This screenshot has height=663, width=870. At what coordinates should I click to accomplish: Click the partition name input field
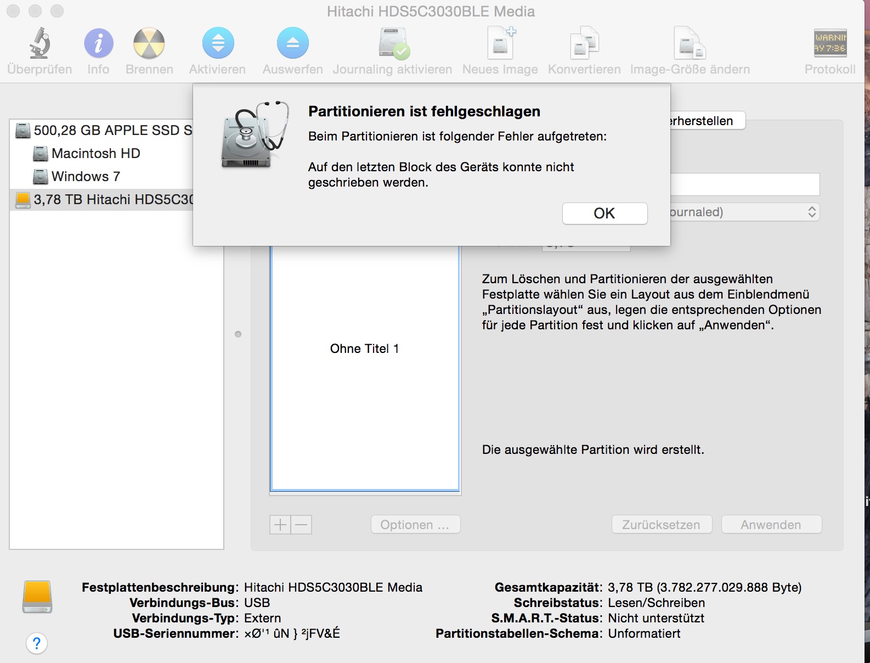coord(745,184)
